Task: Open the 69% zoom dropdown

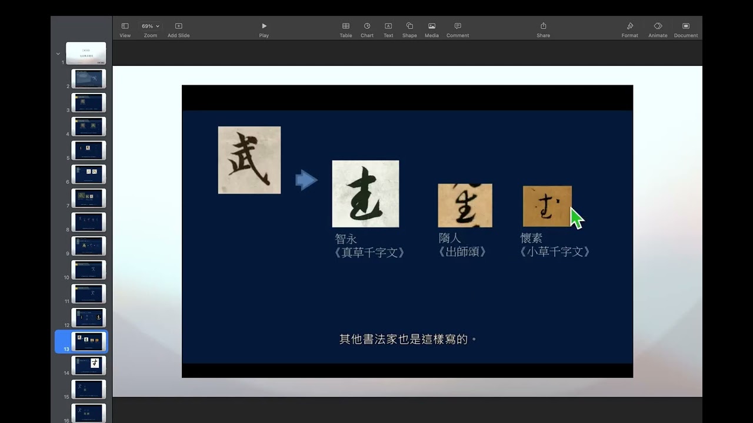Action: click(150, 30)
